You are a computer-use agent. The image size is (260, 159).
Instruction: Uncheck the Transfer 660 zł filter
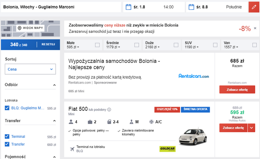pyautogui.click(x=7, y=144)
